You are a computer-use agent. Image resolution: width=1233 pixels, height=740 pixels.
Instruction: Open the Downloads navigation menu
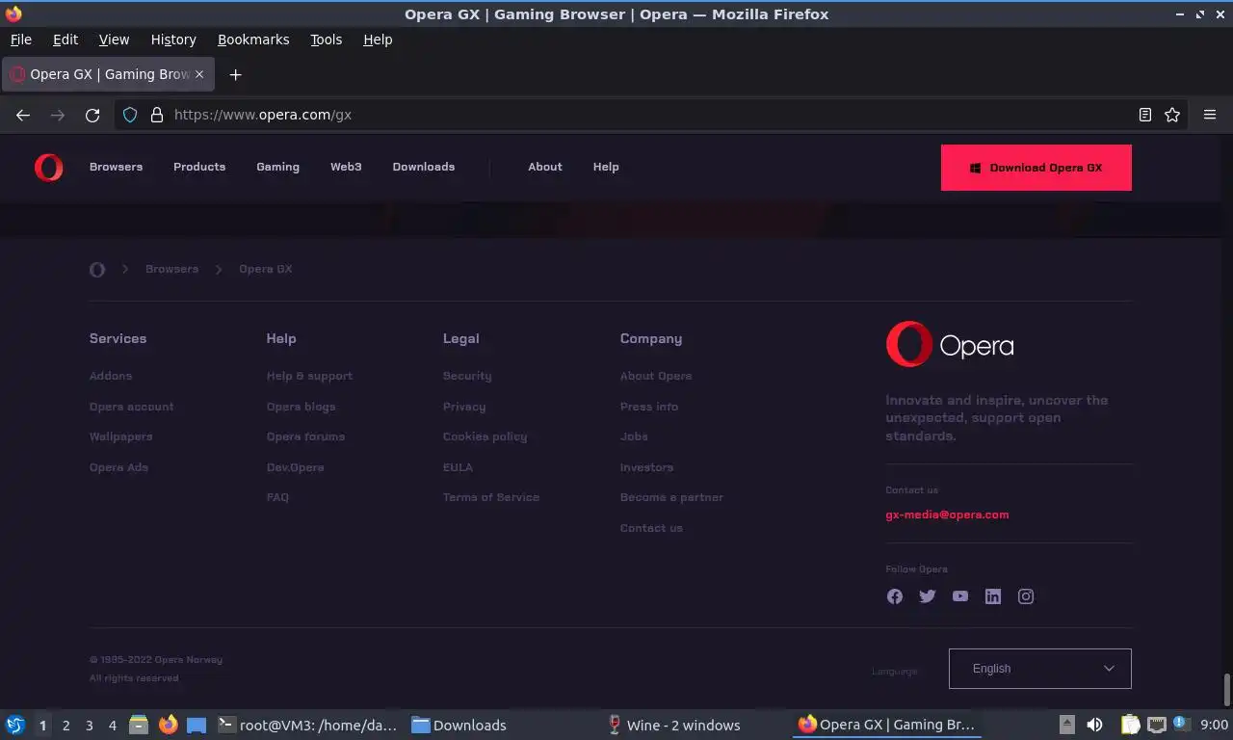(x=424, y=167)
